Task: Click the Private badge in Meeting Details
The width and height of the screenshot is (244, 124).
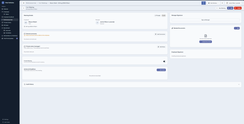Action: (158, 16)
